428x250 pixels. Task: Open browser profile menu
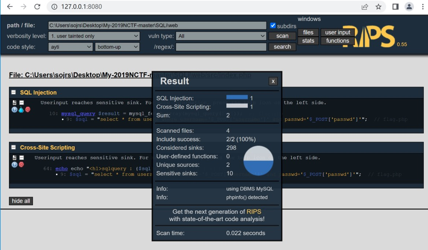409,6
